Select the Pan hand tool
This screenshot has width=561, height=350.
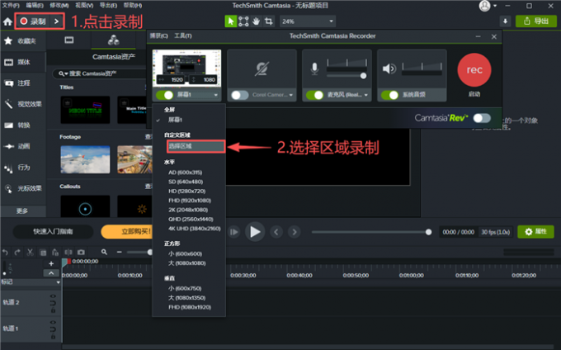click(x=257, y=21)
